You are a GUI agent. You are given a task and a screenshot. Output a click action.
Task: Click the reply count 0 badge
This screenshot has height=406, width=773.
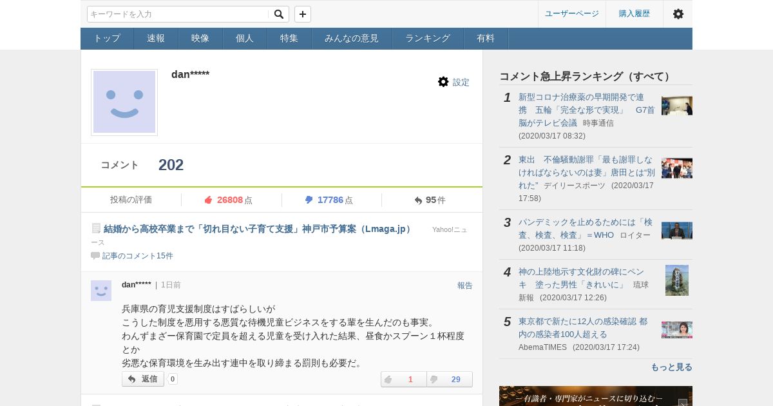(x=173, y=379)
